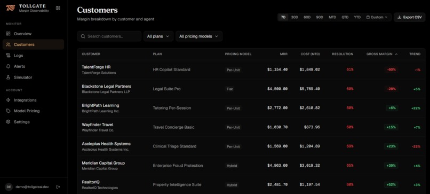Viewport: 430px width, 194px height.
Task: Click the Export CSV button
Action: tap(409, 17)
